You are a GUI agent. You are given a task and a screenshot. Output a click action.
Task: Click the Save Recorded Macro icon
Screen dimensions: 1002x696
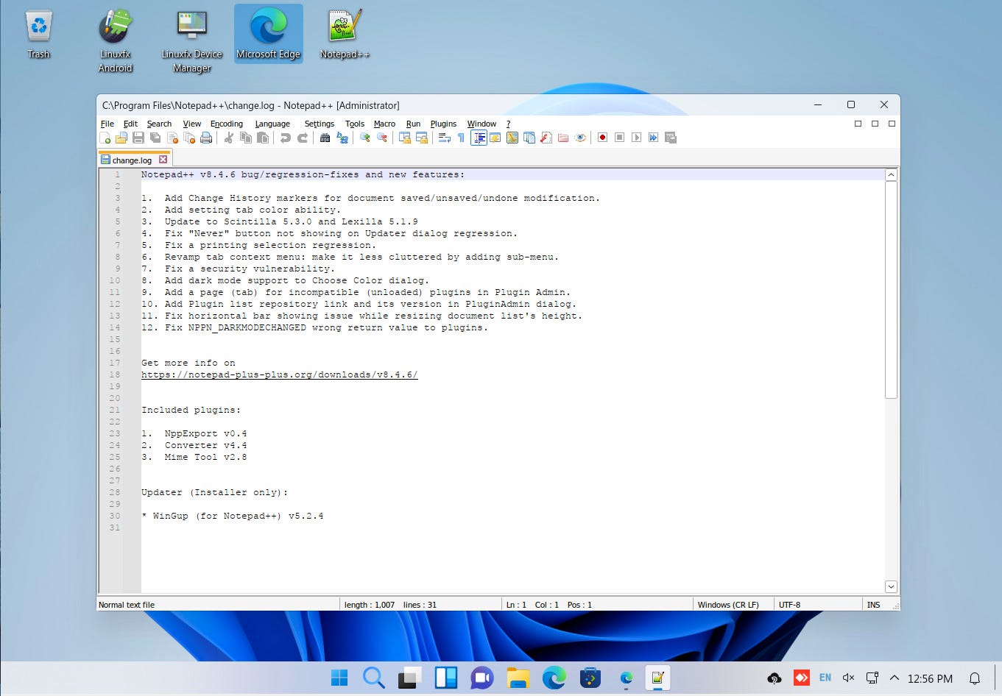(670, 138)
